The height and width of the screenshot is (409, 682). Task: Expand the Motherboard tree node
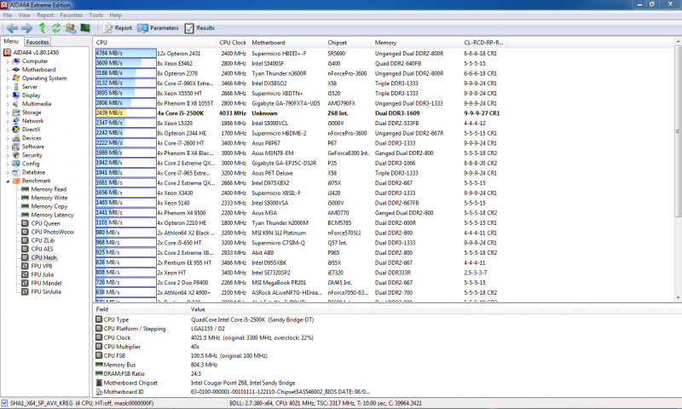pos(8,70)
